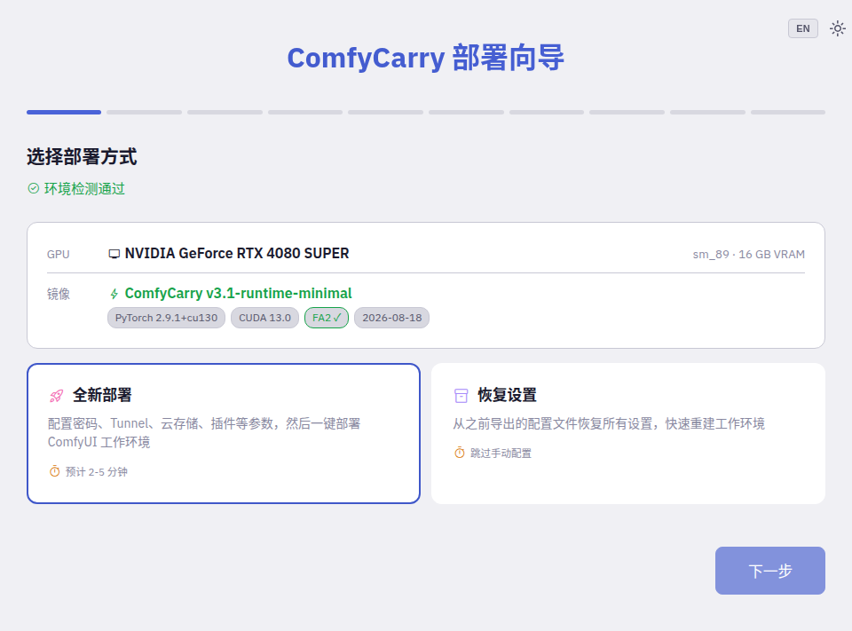Click the monitor icon next to NVIDIA GeForce
This screenshot has height=631, width=852.
(114, 254)
